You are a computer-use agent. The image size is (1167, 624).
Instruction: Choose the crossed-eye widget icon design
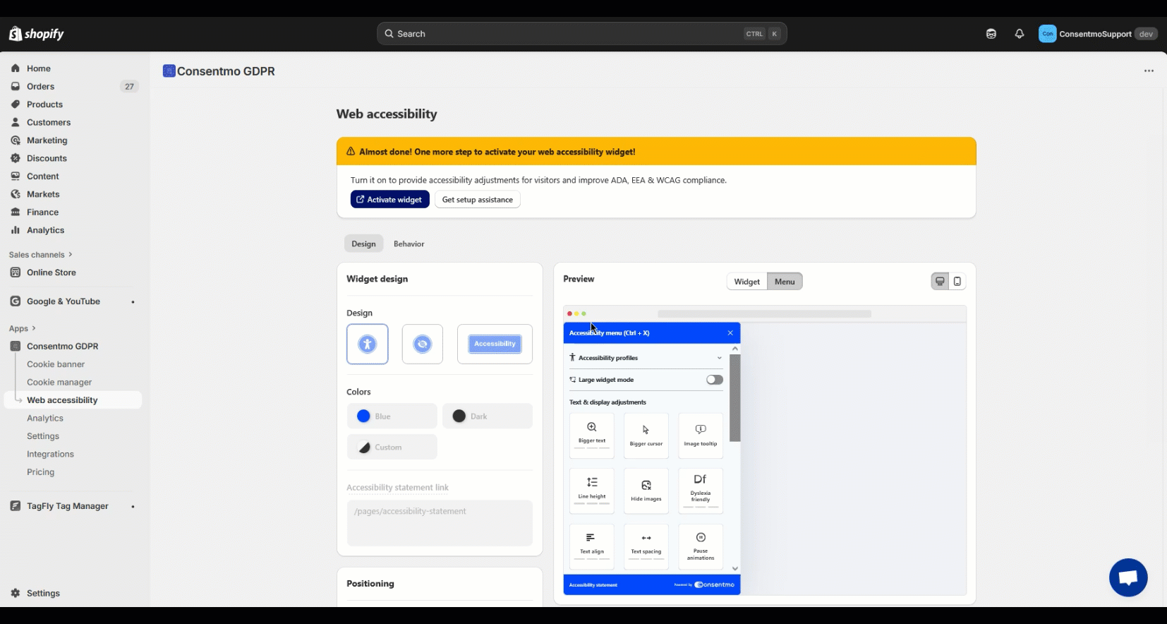tap(422, 344)
